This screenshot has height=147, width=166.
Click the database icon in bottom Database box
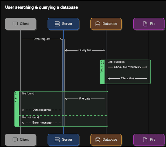pos(98,140)
